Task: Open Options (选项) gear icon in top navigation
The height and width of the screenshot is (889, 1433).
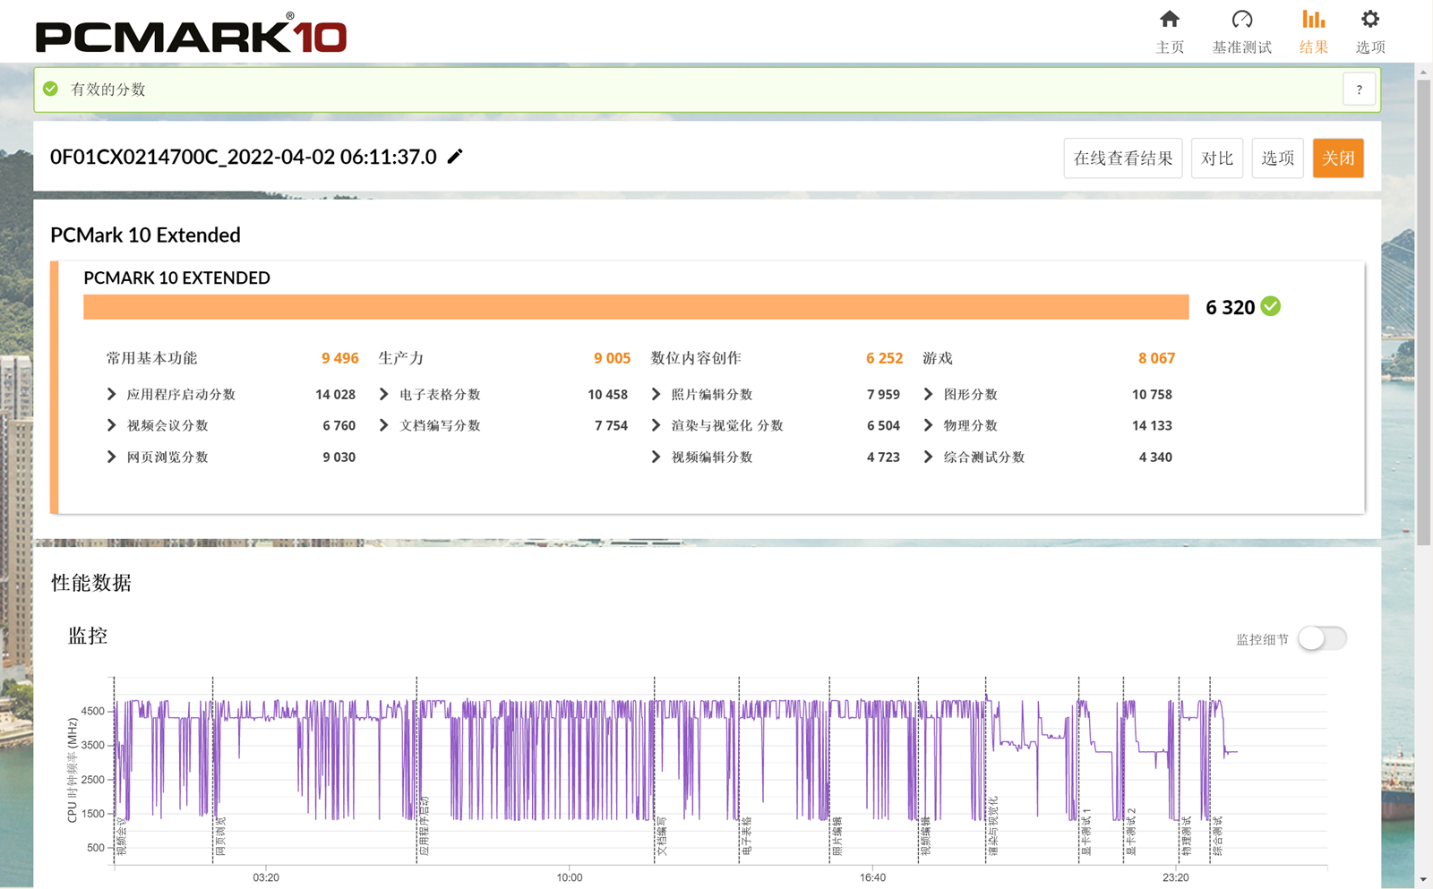Action: click(1369, 20)
